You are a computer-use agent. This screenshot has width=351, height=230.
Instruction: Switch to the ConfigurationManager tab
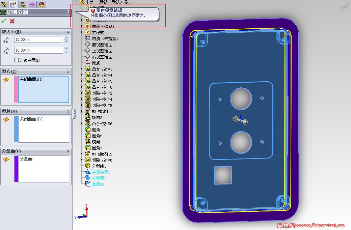(x=23, y=4)
